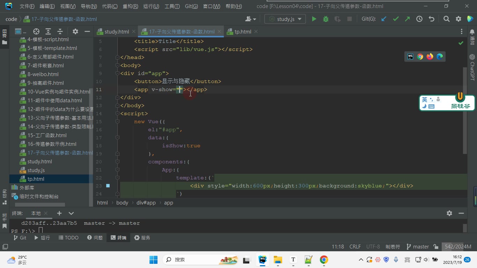Start debugging with the bug icon
The height and width of the screenshot is (268, 477).
[326, 19]
